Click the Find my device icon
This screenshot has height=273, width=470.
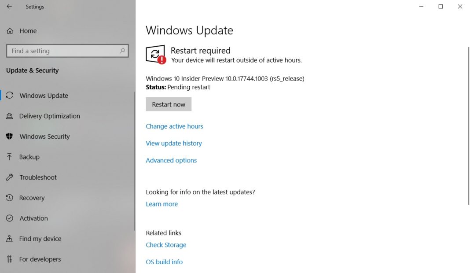pyautogui.click(x=10, y=239)
